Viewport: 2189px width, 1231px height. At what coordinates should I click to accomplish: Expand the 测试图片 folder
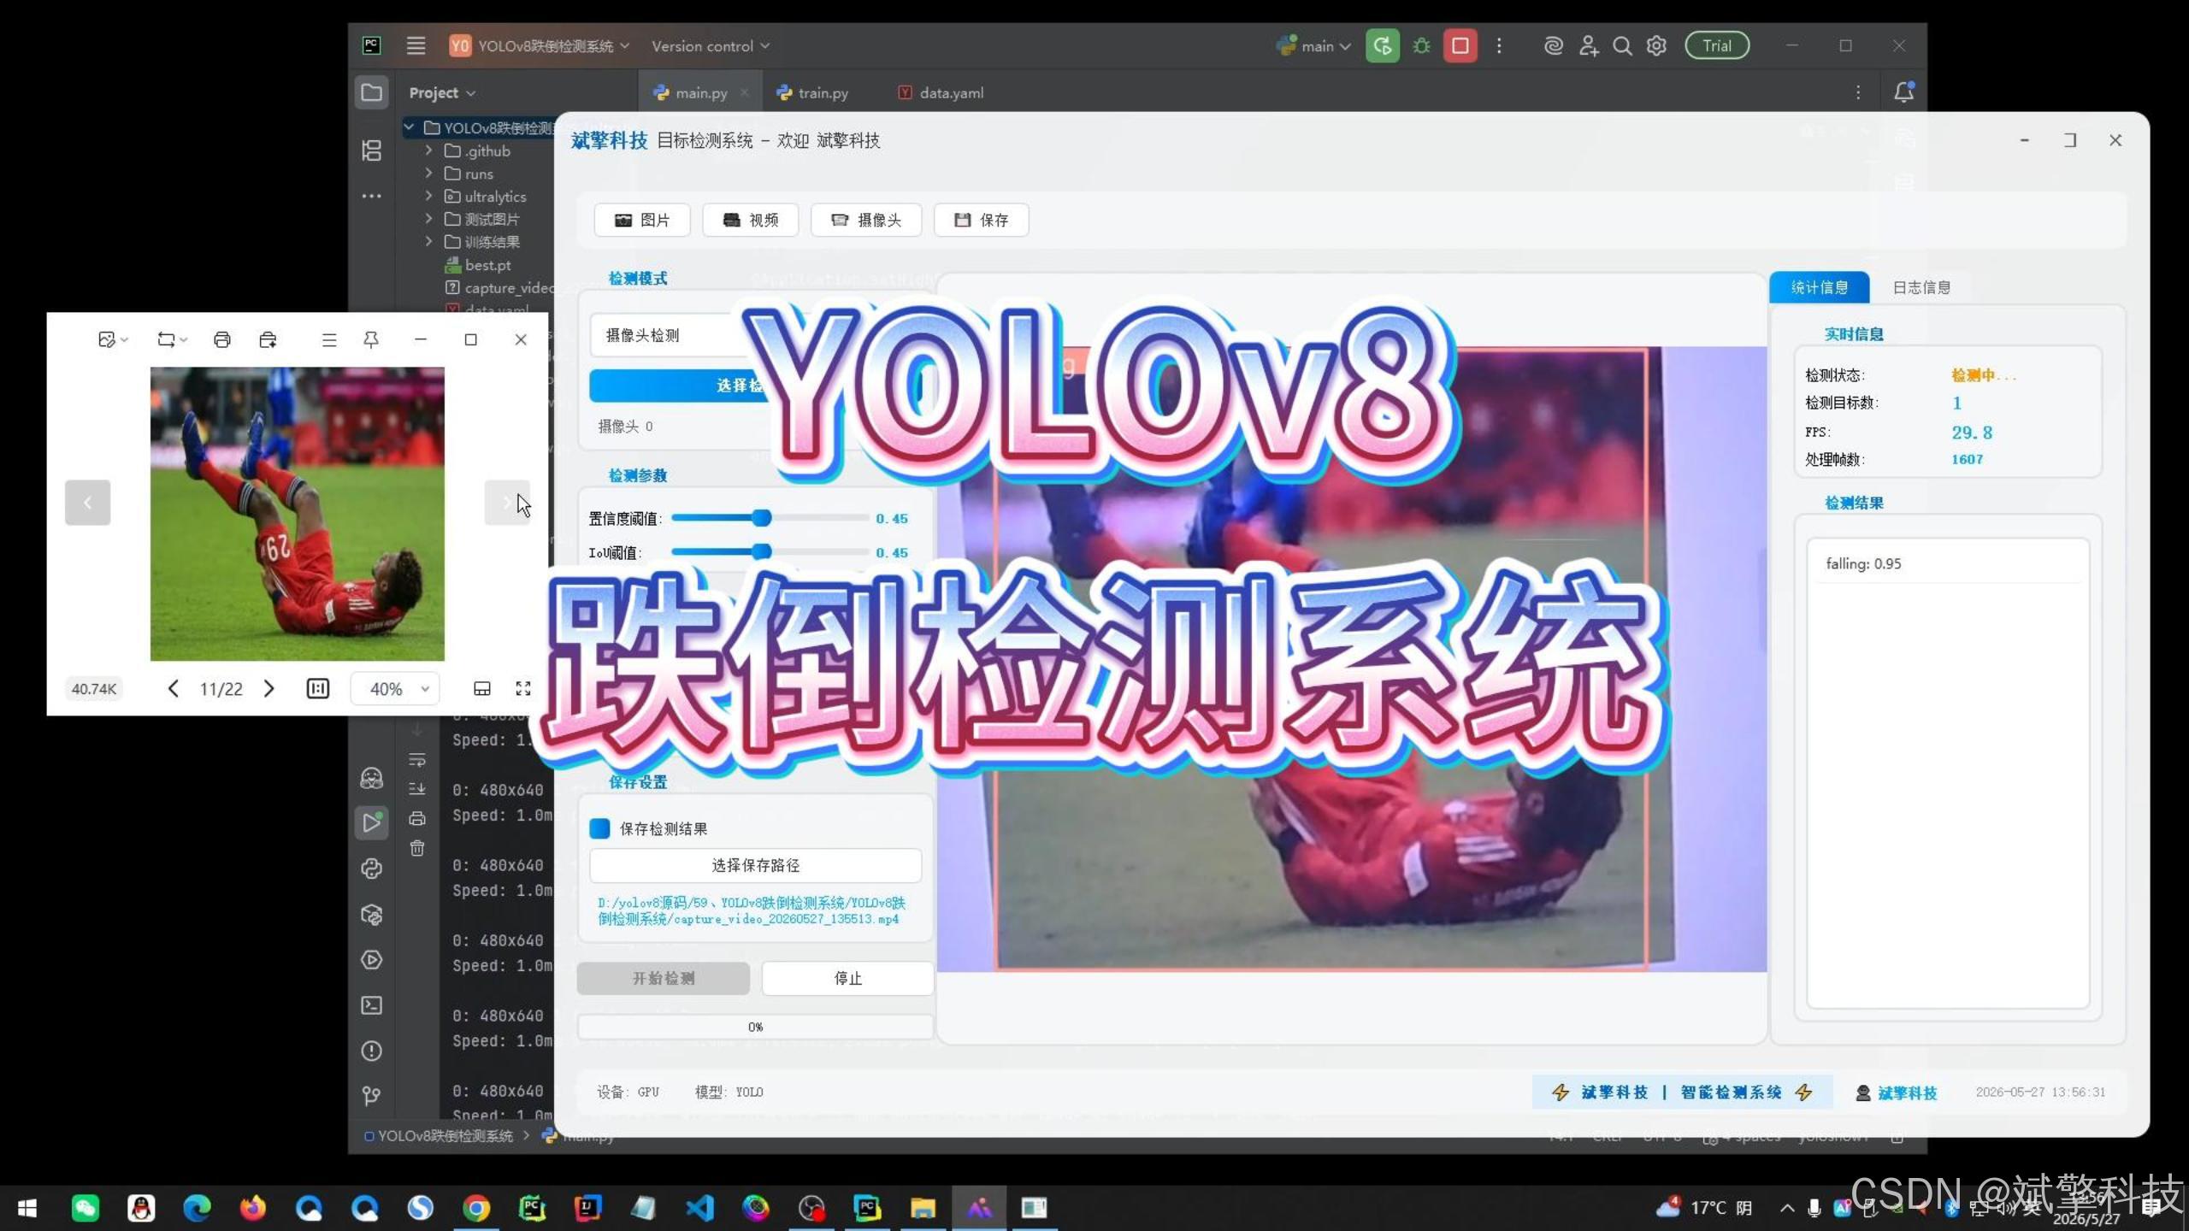[x=428, y=219]
